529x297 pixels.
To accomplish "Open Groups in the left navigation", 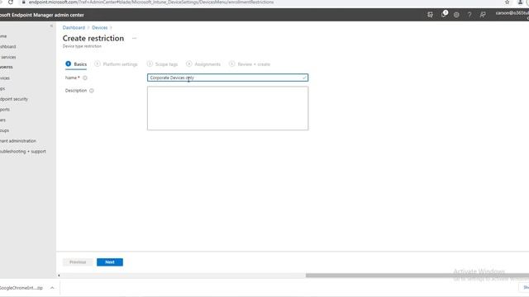I will [x=4, y=130].
